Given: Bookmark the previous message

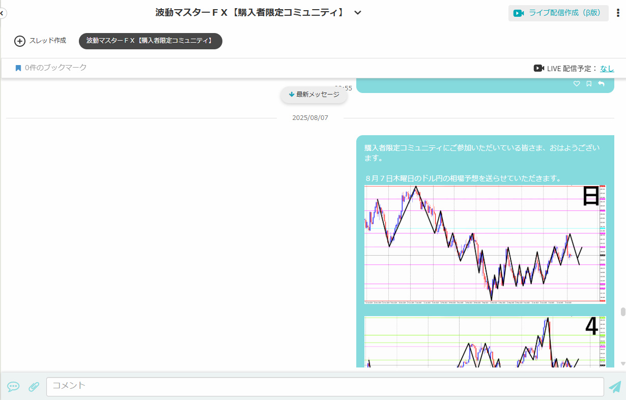Looking at the screenshot, I should (x=589, y=84).
